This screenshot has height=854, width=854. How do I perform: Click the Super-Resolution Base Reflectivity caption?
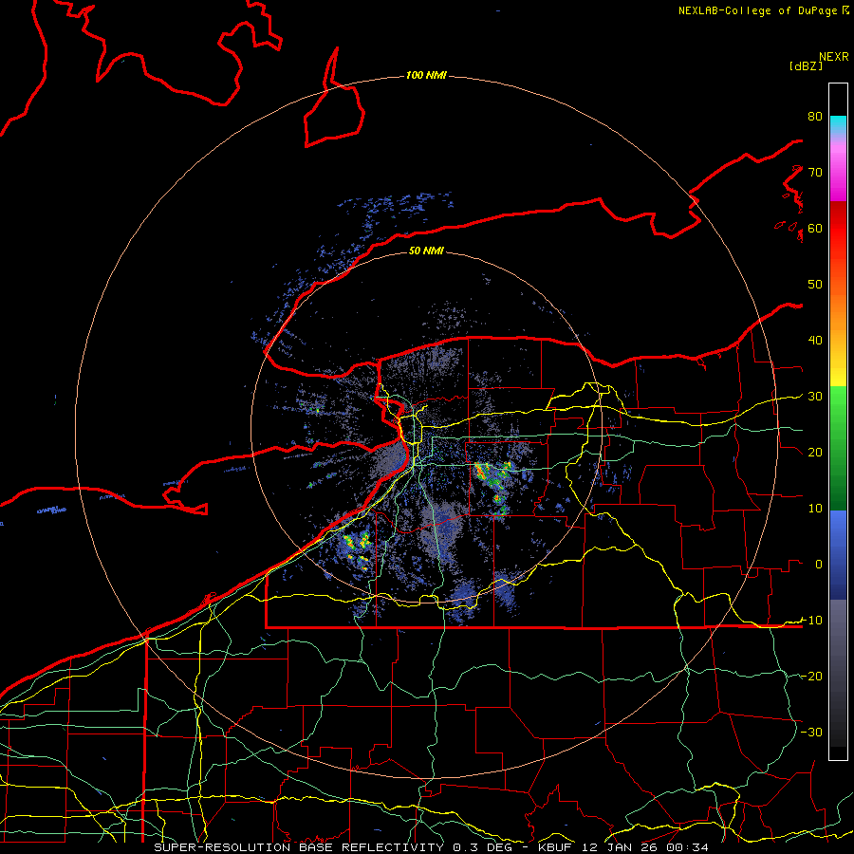(x=299, y=847)
